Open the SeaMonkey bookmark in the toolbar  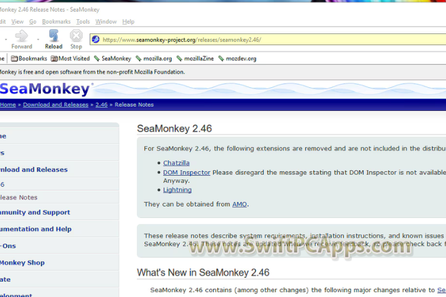(x=113, y=59)
